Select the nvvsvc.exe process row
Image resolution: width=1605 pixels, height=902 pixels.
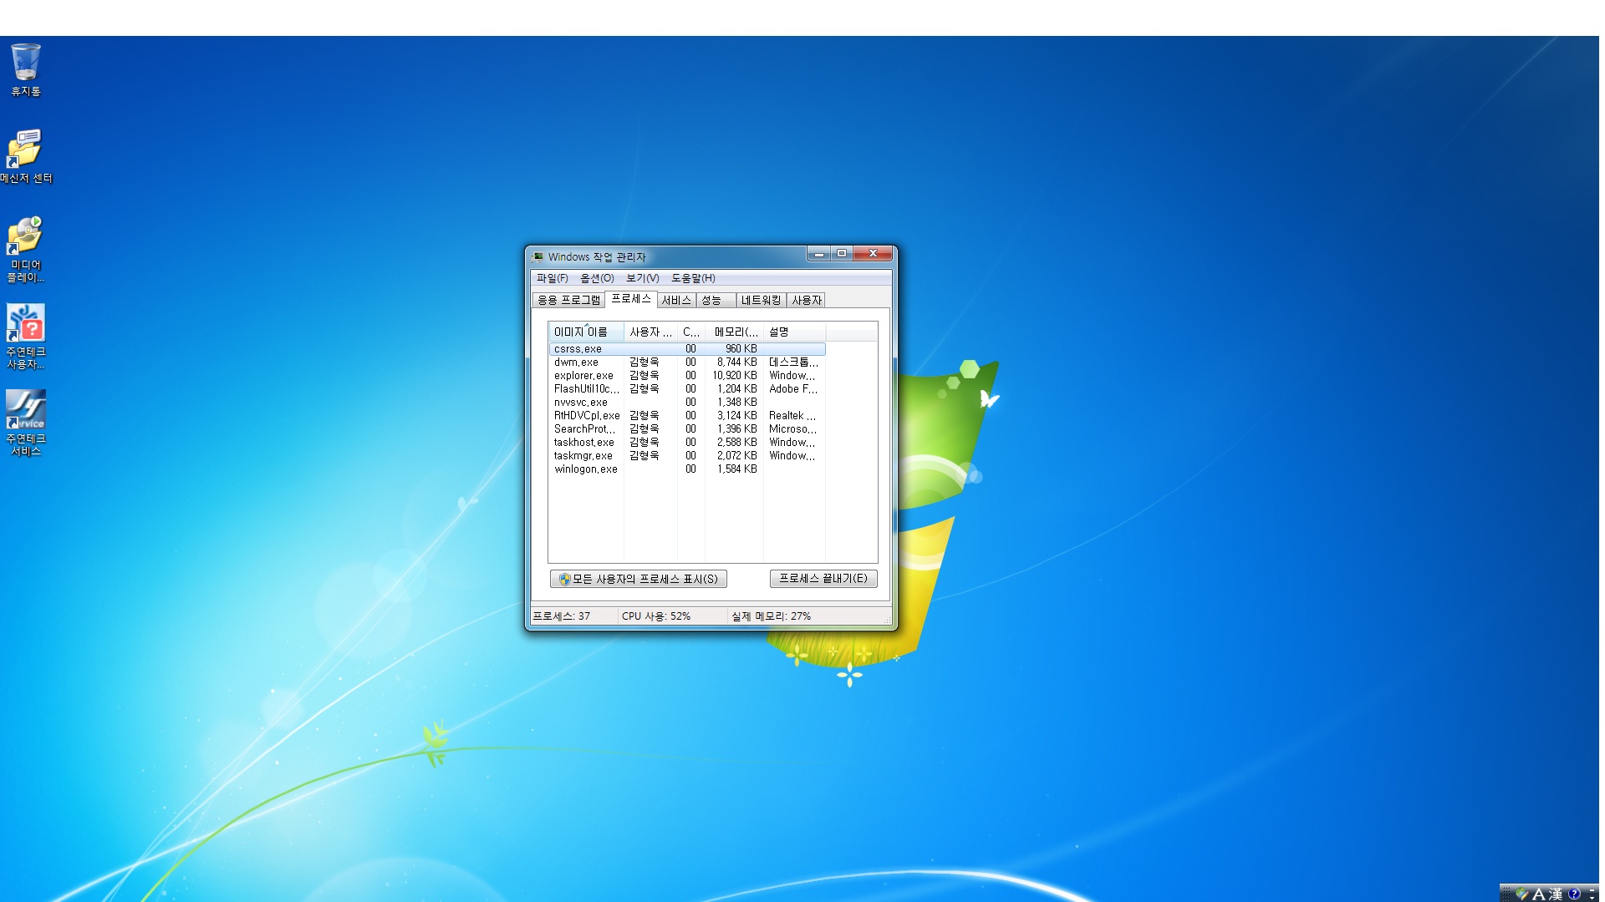pos(687,403)
